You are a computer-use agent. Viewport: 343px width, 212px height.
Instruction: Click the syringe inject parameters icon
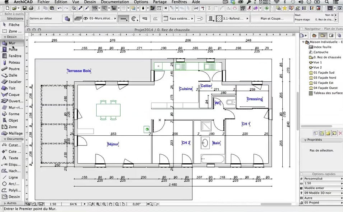click(x=87, y=8)
